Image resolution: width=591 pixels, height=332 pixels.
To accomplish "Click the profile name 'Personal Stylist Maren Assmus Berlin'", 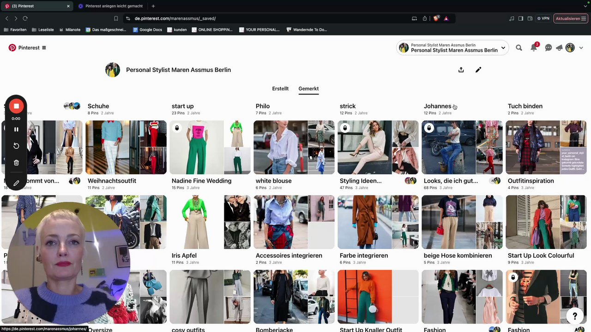I will point(178,70).
